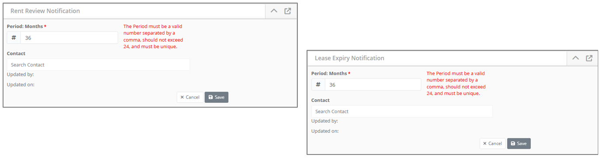
Task: Click the Period: Months label in Lease Expiry
Action: [329, 73]
